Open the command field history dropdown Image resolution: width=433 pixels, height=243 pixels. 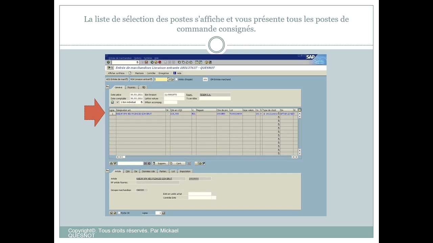click(x=137, y=62)
